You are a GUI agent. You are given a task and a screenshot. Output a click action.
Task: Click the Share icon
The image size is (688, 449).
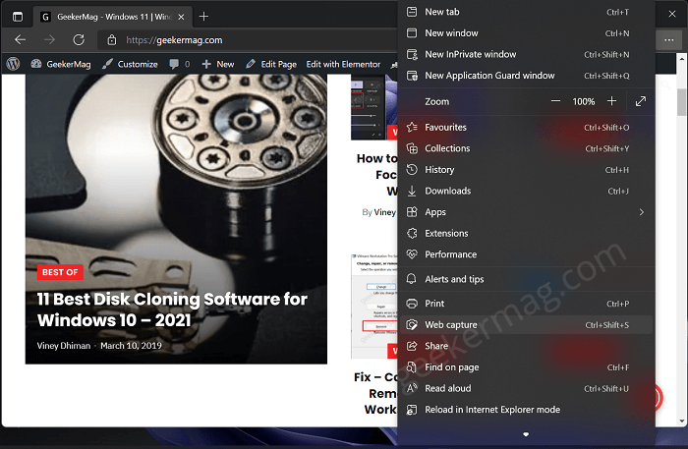coord(412,346)
